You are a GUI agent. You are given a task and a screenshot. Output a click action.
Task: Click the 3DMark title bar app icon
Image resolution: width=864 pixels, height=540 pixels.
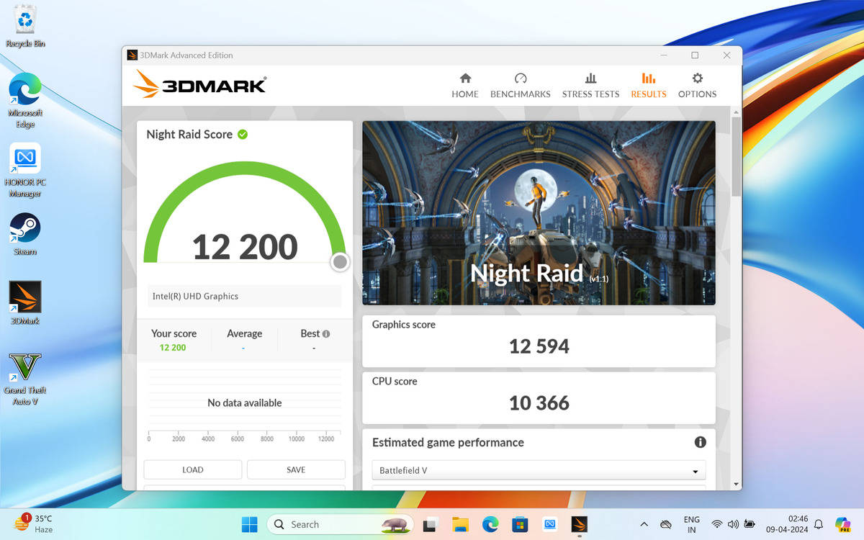(x=132, y=55)
